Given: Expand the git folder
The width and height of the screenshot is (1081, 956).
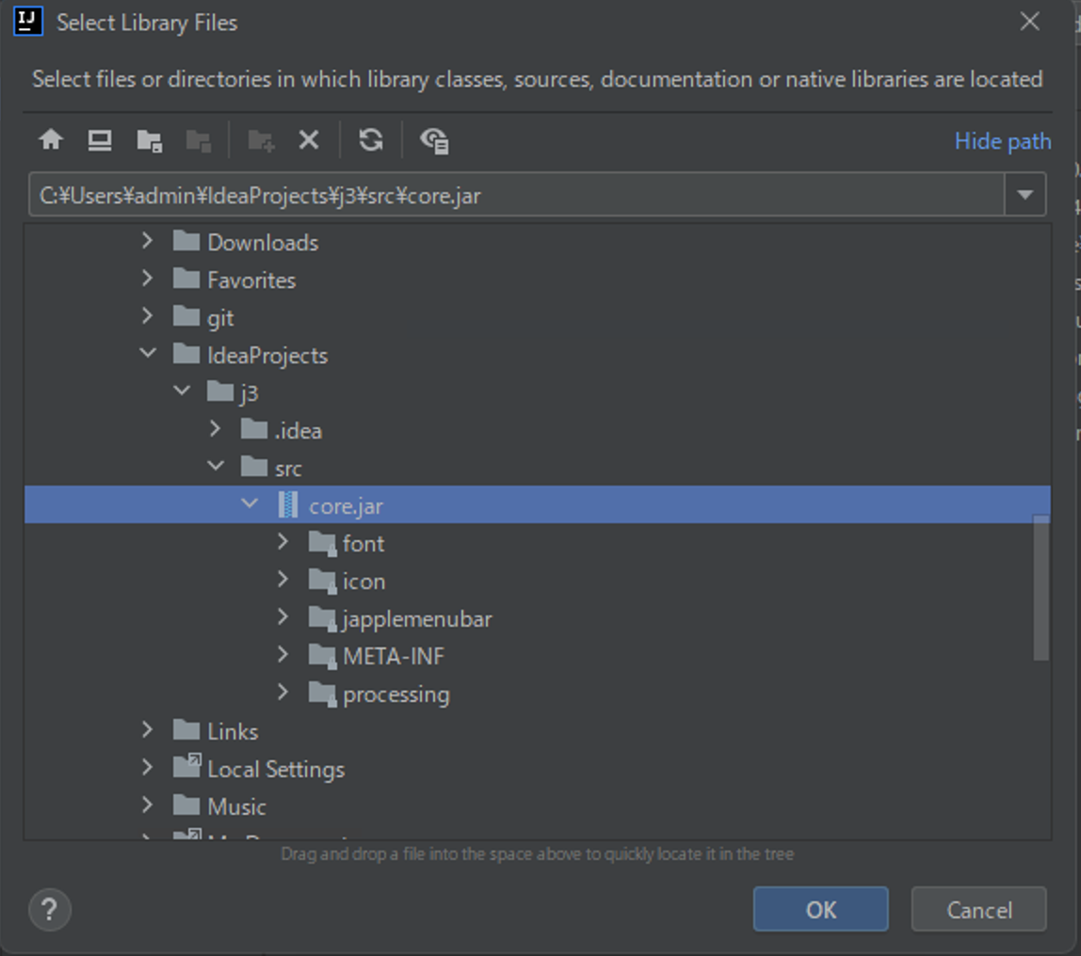Looking at the screenshot, I should pyautogui.click(x=147, y=316).
